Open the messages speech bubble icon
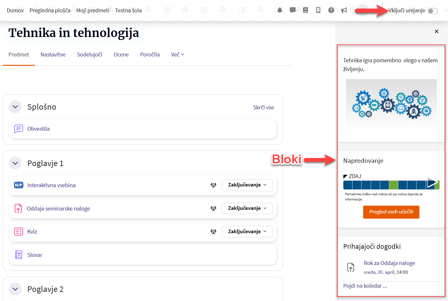The image size is (448, 301). pos(293,10)
